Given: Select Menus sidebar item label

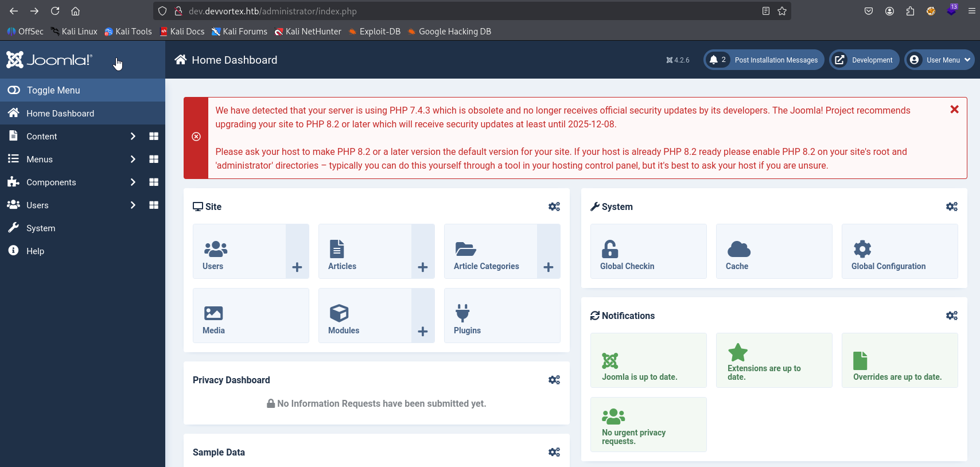Looking at the screenshot, I should (40, 159).
